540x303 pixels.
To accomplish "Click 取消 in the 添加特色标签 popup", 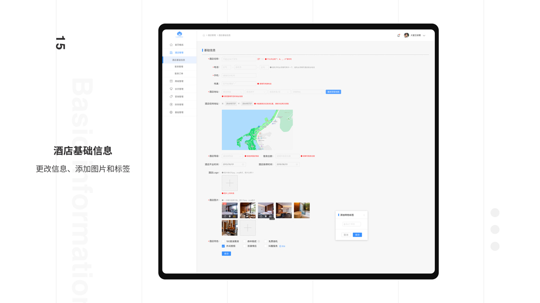I will click(346, 235).
